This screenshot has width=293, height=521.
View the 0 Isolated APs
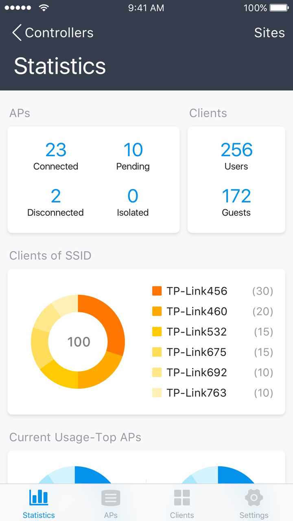click(x=133, y=202)
